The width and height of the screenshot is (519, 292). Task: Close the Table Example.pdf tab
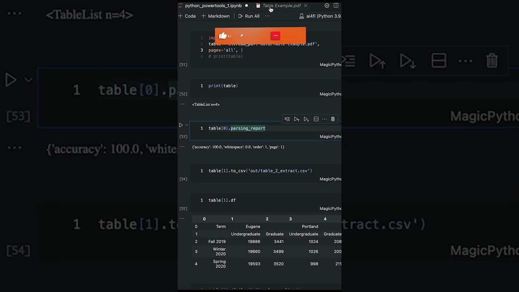pyautogui.click(x=305, y=6)
